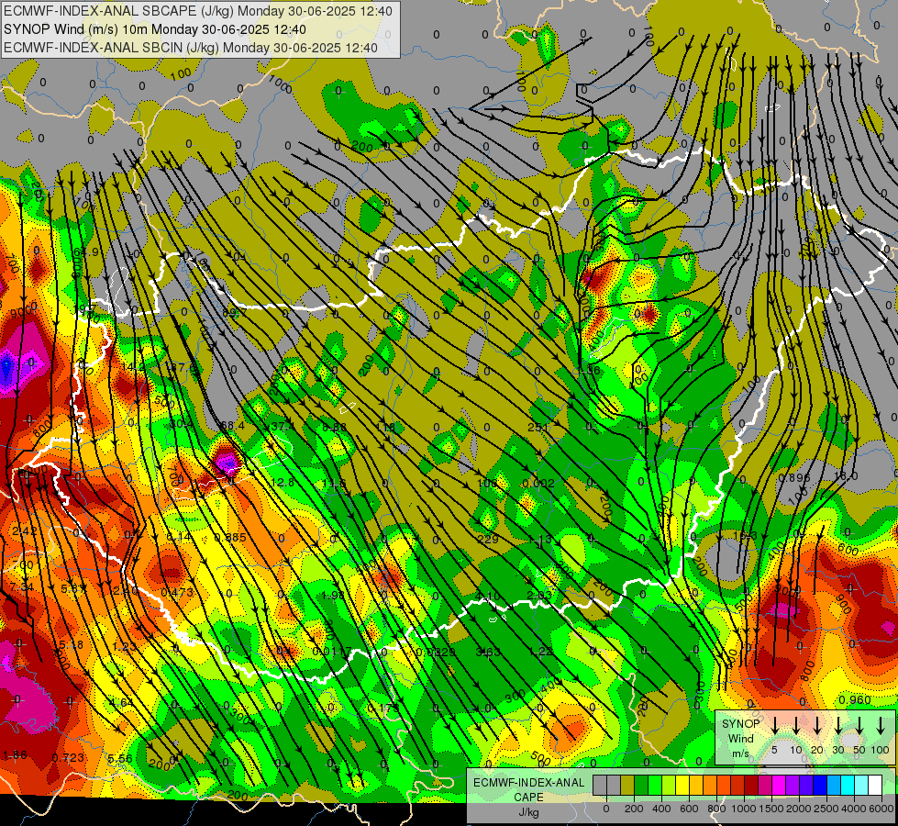Click the 5.48 value on the map
Viewport: 898px width, 826px height.
[72, 645]
